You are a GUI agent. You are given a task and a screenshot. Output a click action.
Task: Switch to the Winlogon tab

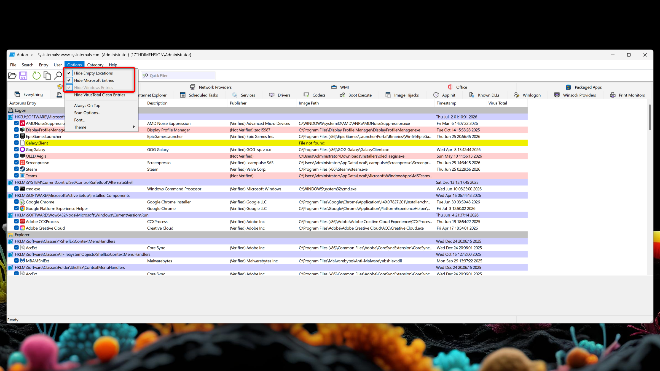click(x=527, y=95)
